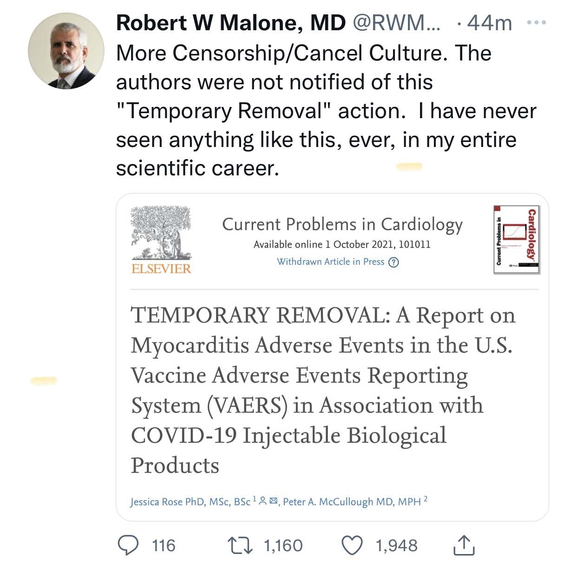Open the share upload icon
Viewport: 577px width, 574px height.
(464, 545)
